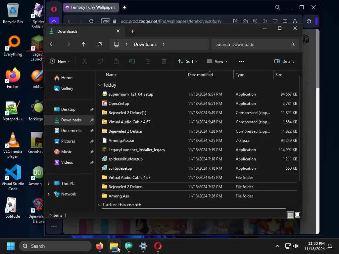Click the Explorer horizontal scrollbar

(193, 209)
